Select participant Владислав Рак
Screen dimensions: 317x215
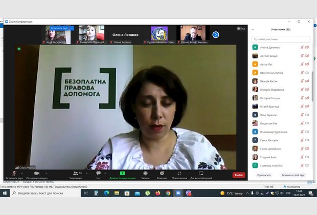tap(281, 123)
